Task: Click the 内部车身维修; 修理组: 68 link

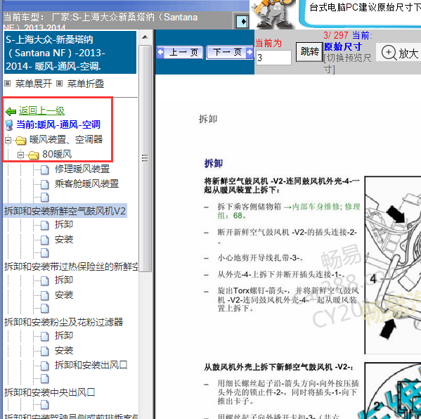Action: coord(289,211)
